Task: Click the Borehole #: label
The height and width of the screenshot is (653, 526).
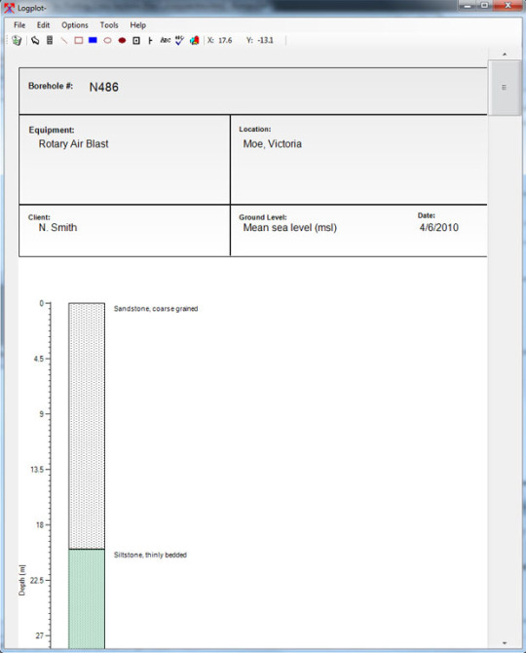Action: point(51,86)
